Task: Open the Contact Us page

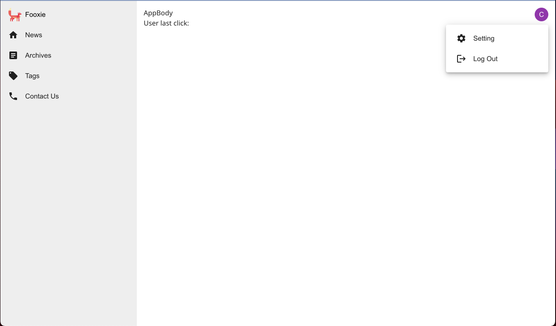Action: tap(68, 96)
